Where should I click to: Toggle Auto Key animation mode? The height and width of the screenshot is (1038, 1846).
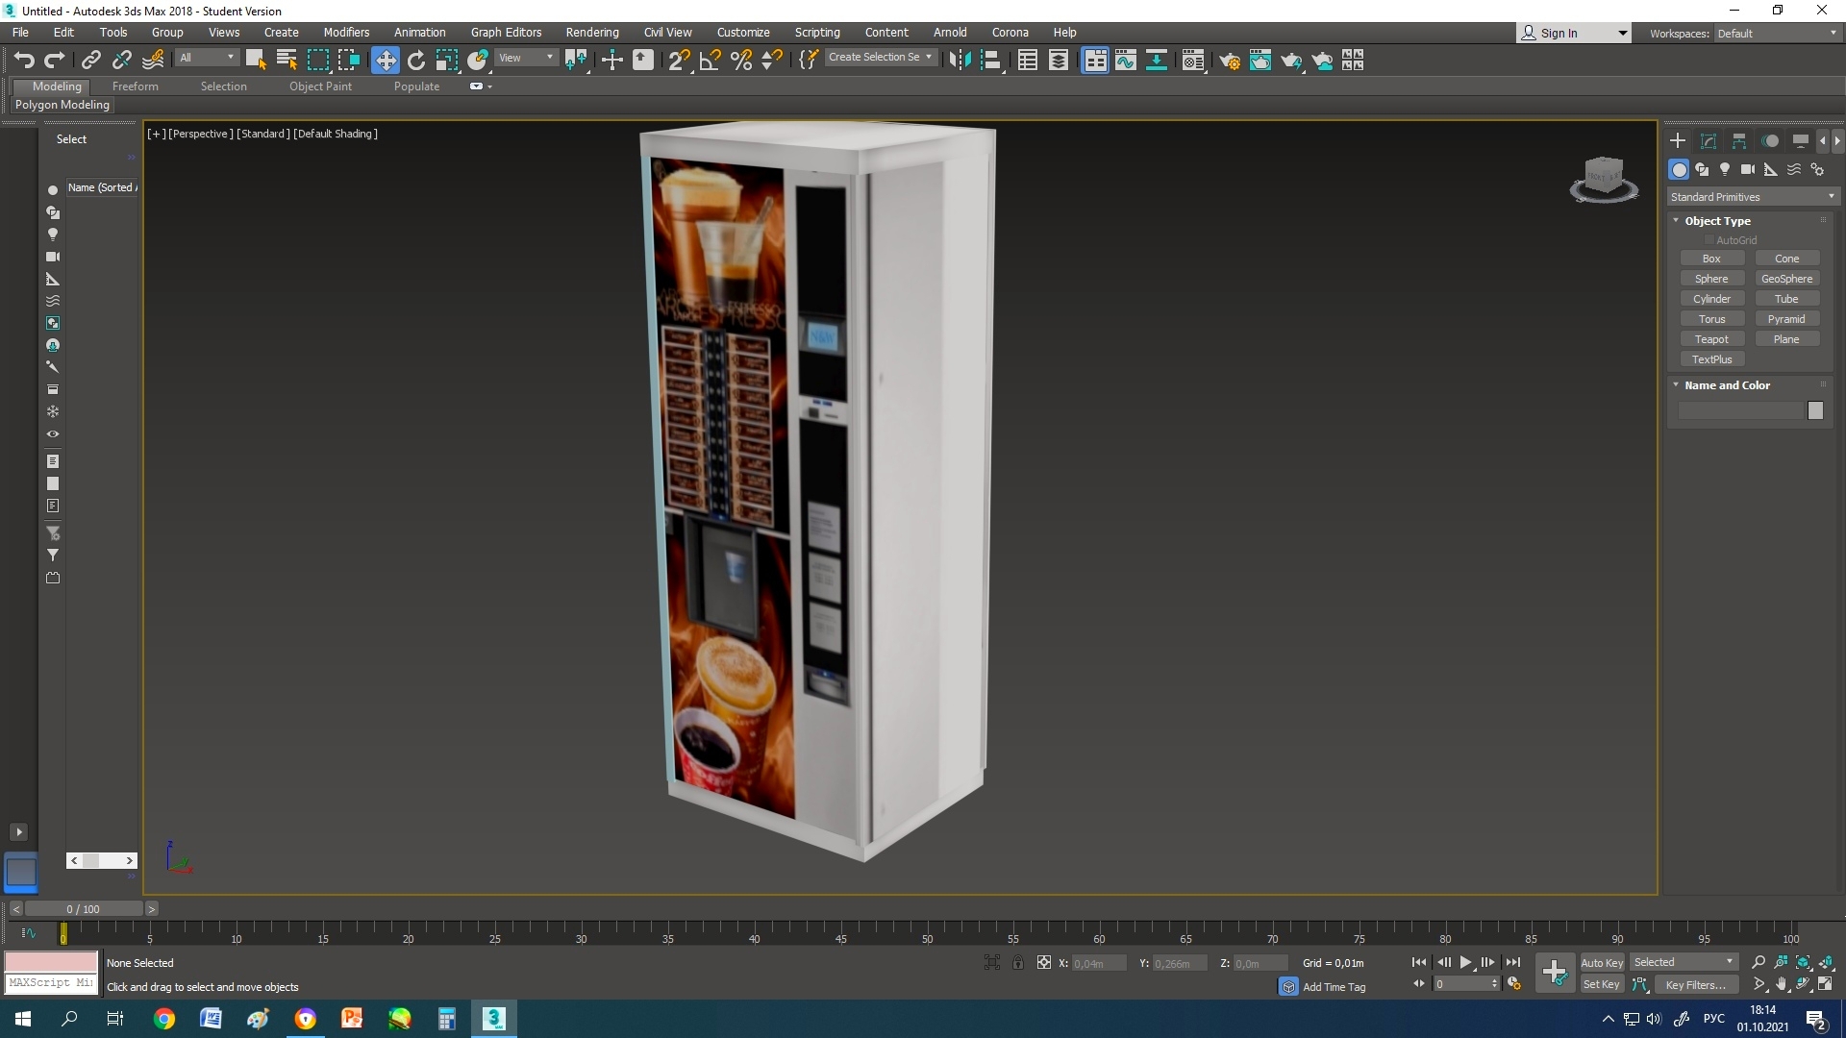coord(1601,962)
